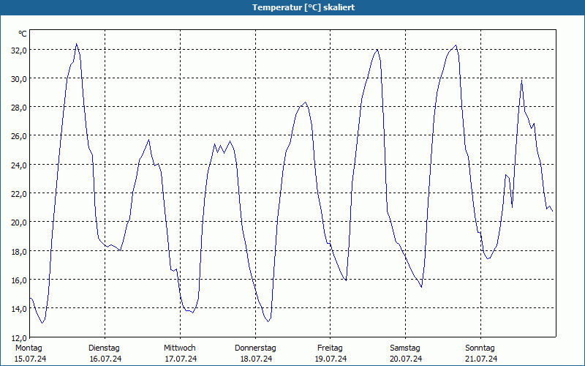This screenshot has width=585, height=366.
Task: Click the date 18.07.24
Action: pyautogui.click(x=257, y=359)
